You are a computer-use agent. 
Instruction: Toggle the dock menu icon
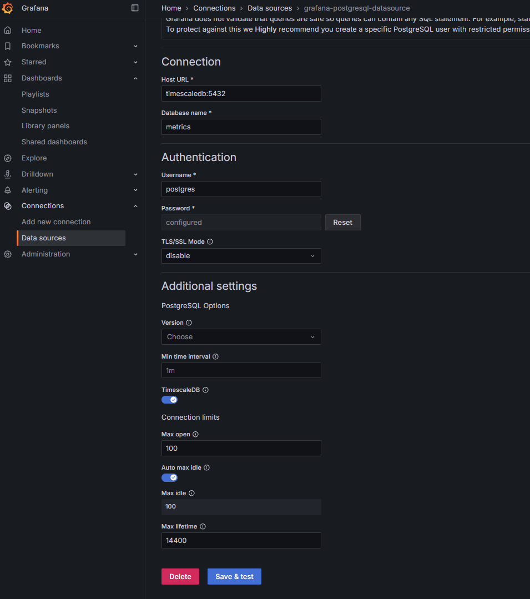point(135,8)
